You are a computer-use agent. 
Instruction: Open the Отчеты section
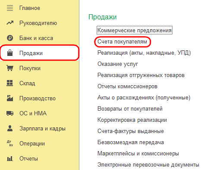tap(28, 159)
